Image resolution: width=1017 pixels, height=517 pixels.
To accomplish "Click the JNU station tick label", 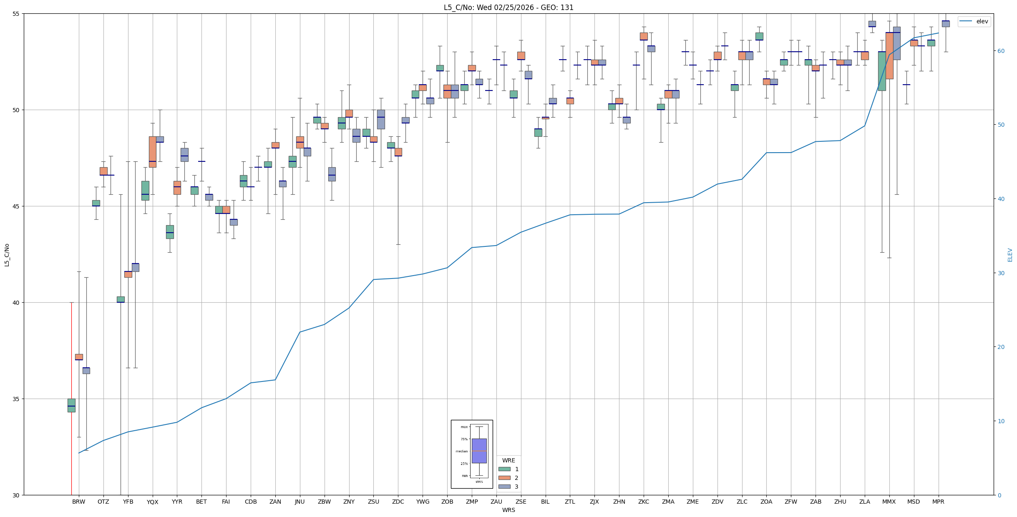I will [x=300, y=502].
